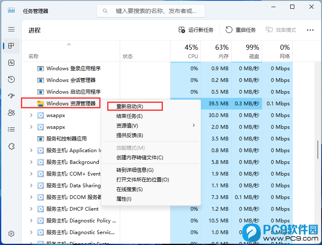Choose 提供反馈(B) in context menu
The height and width of the screenshot is (245, 322).
[151, 135]
